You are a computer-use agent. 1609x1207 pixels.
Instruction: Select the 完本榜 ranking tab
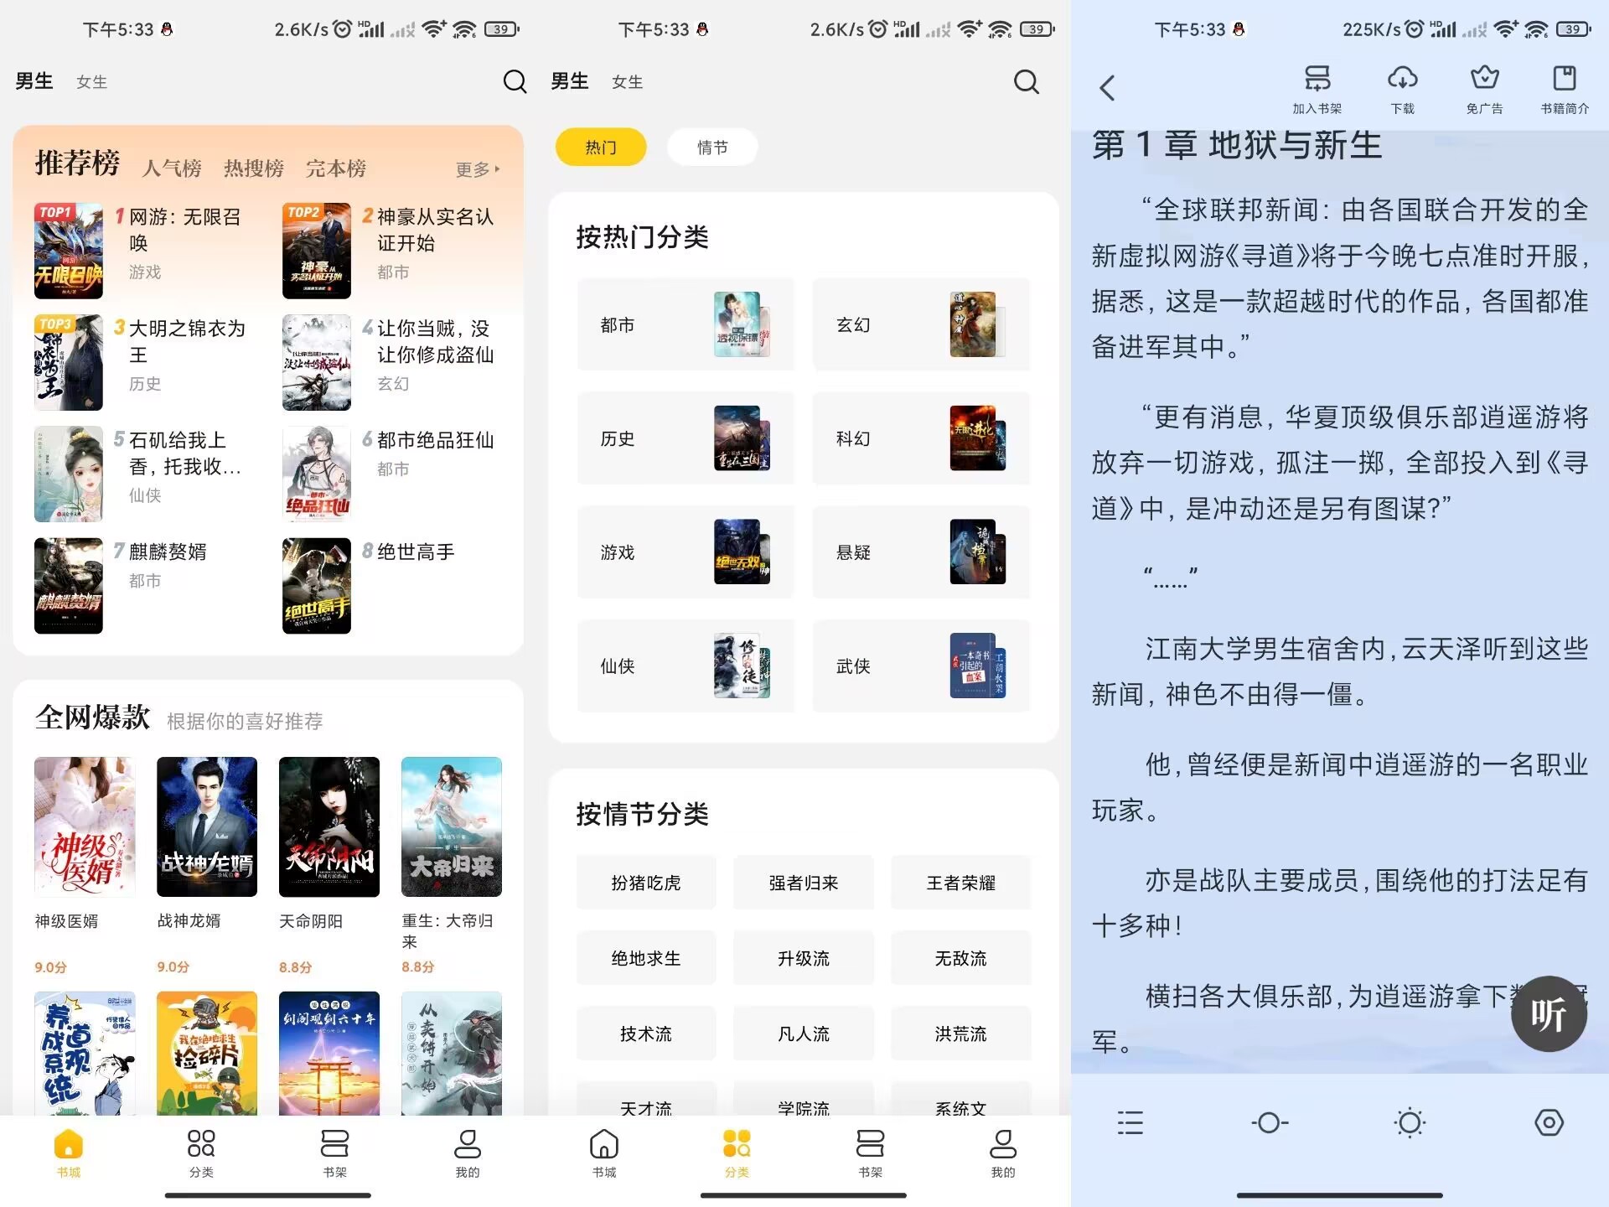(x=335, y=168)
